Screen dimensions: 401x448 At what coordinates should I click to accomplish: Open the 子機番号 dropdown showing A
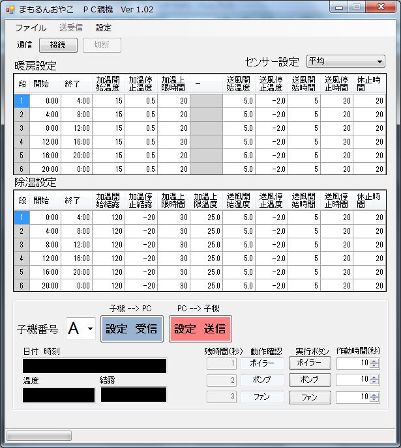pos(81,328)
